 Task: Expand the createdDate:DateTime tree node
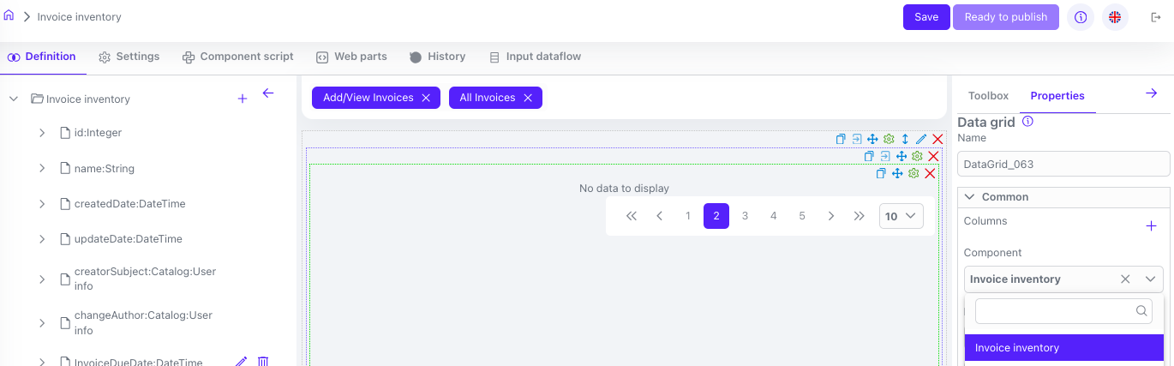42,204
